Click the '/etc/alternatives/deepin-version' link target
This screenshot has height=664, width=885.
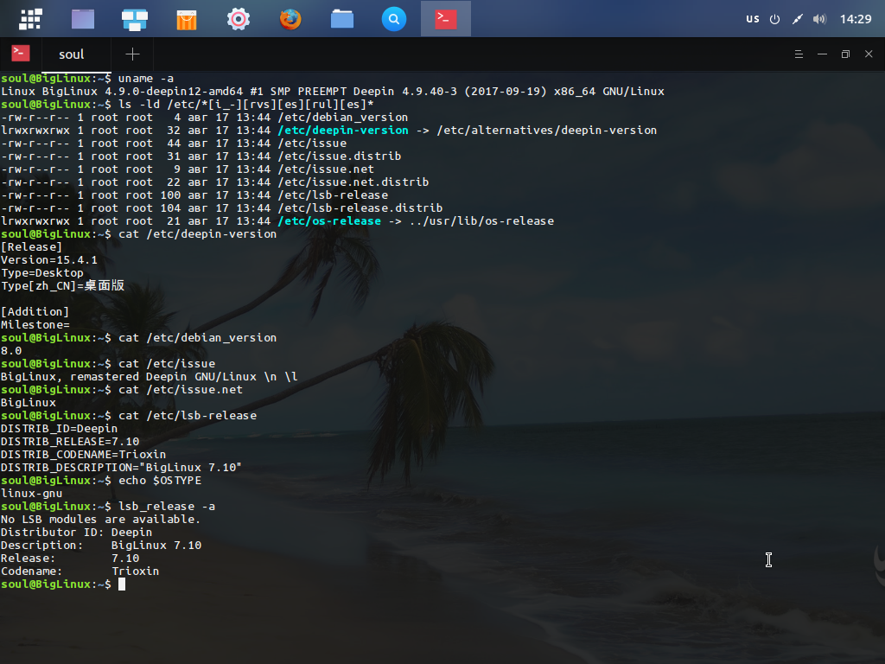[547, 131]
